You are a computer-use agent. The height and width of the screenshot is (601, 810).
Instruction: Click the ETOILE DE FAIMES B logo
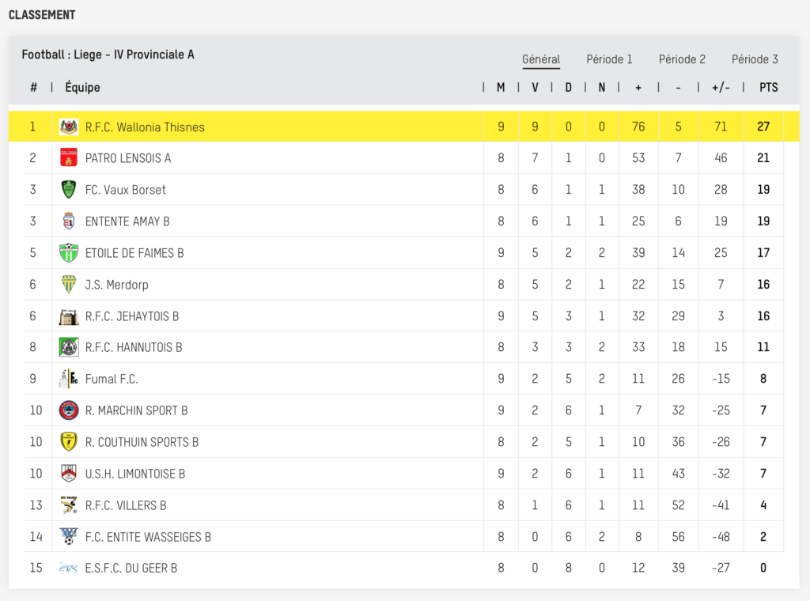point(69,253)
